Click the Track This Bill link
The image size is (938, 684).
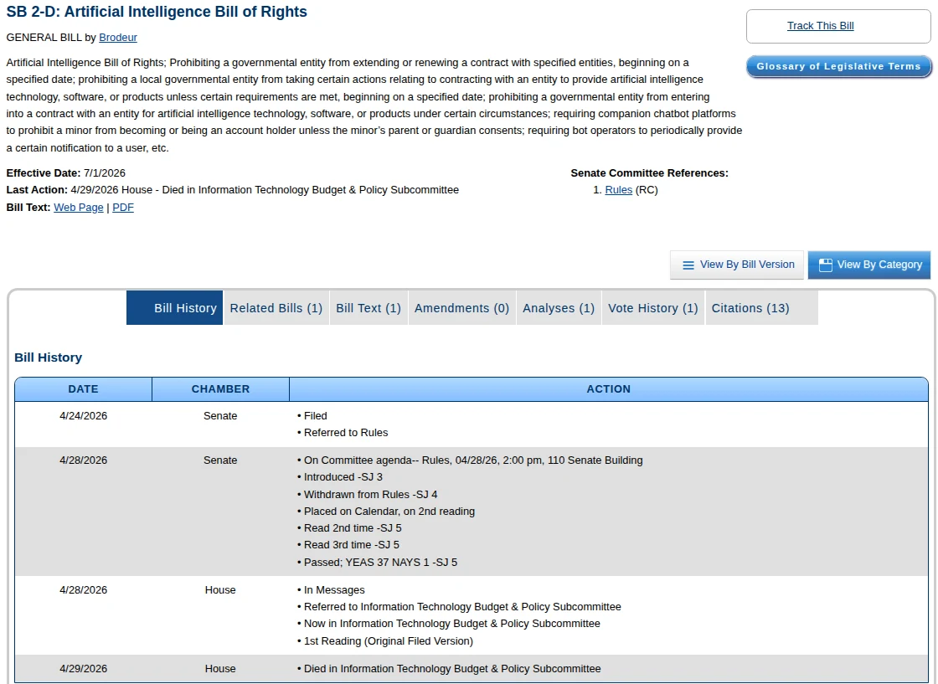pyautogui.click(x=820, y=26)
